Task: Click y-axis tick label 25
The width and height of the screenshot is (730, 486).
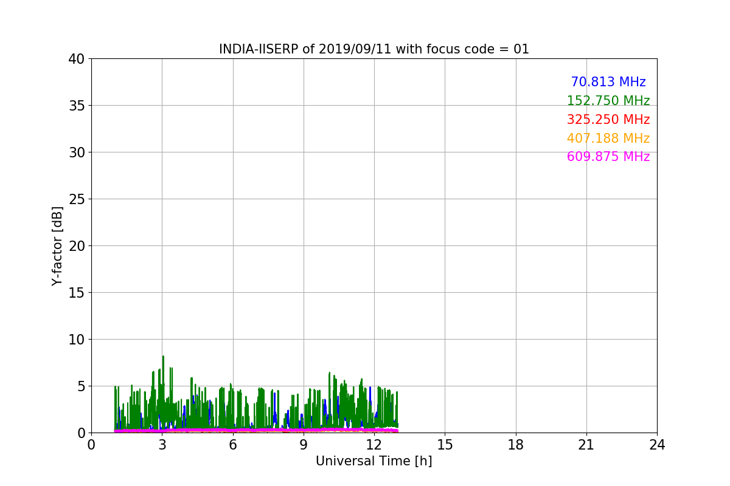Action: 77,199
